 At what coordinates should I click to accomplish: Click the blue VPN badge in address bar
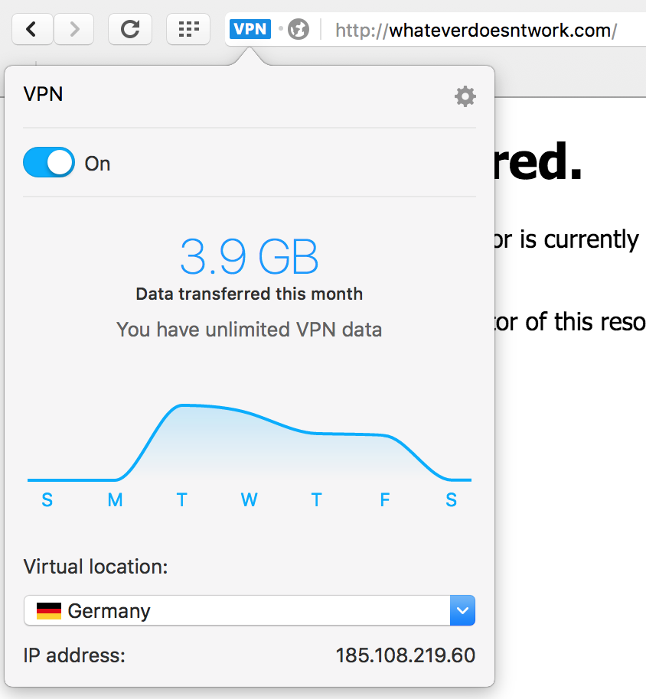[250, 29]
